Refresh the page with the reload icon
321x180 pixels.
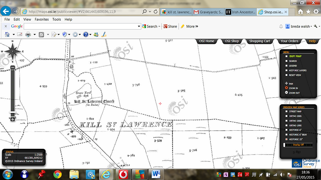tap(156, 12)
